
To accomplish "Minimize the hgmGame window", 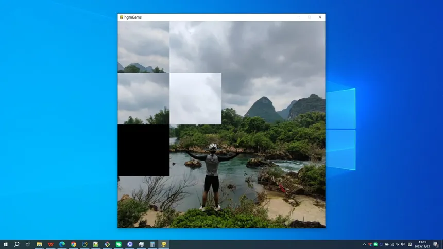I will pyautogui.click(x=299, y=17).
